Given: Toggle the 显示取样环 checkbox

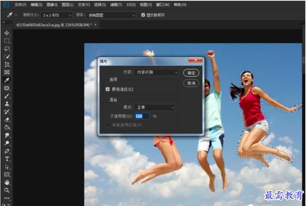Looking at the screenshot, I should click(143, 15).
